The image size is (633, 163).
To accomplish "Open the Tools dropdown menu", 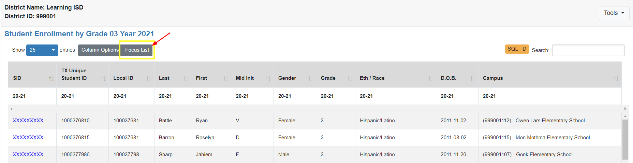I will [614, 13].
